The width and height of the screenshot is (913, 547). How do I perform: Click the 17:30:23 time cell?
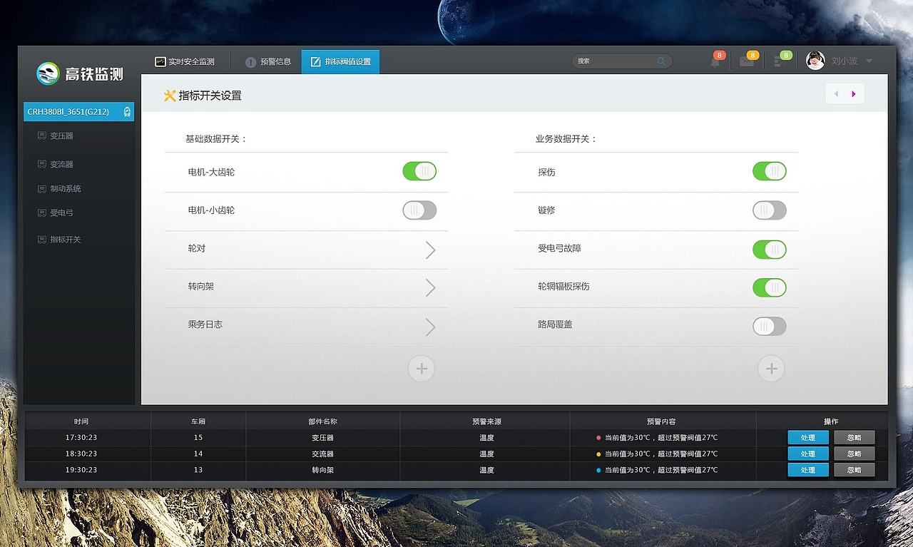coord(81,438)
